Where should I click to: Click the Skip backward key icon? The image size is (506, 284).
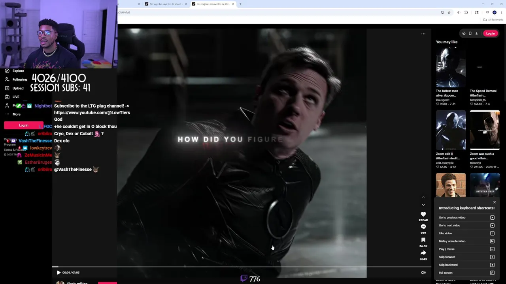tap(492, 265)
